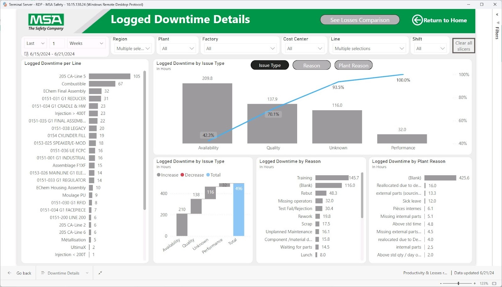The image size is (502, 287).
Task: Click the collapse arrows icon in the bottom bar
Action: 100,273
